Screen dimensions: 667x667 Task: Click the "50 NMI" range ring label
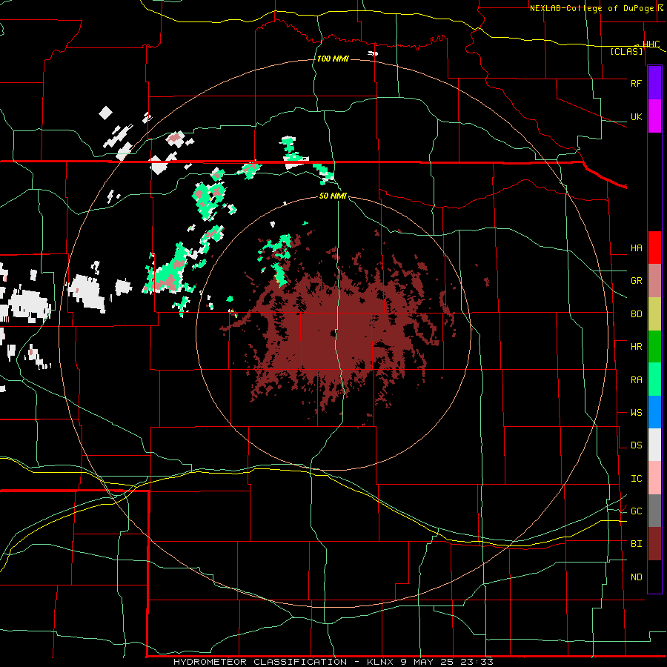(x=333, y=196)
